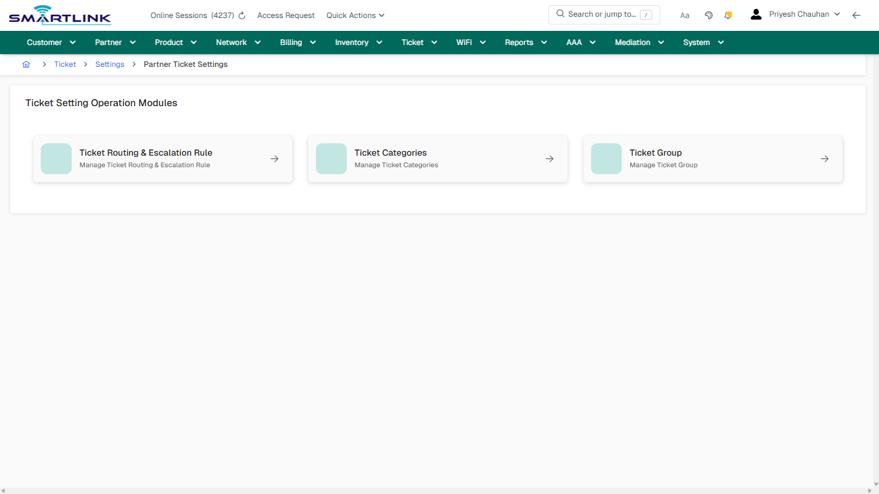
Task: Click the arrow on the Ticket Group card
Action: (824, 158)
